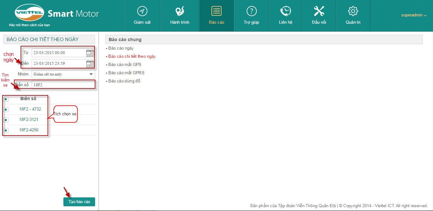
Task: Open the Giám sát monitoring icon
Action: (x=142, y=11)
